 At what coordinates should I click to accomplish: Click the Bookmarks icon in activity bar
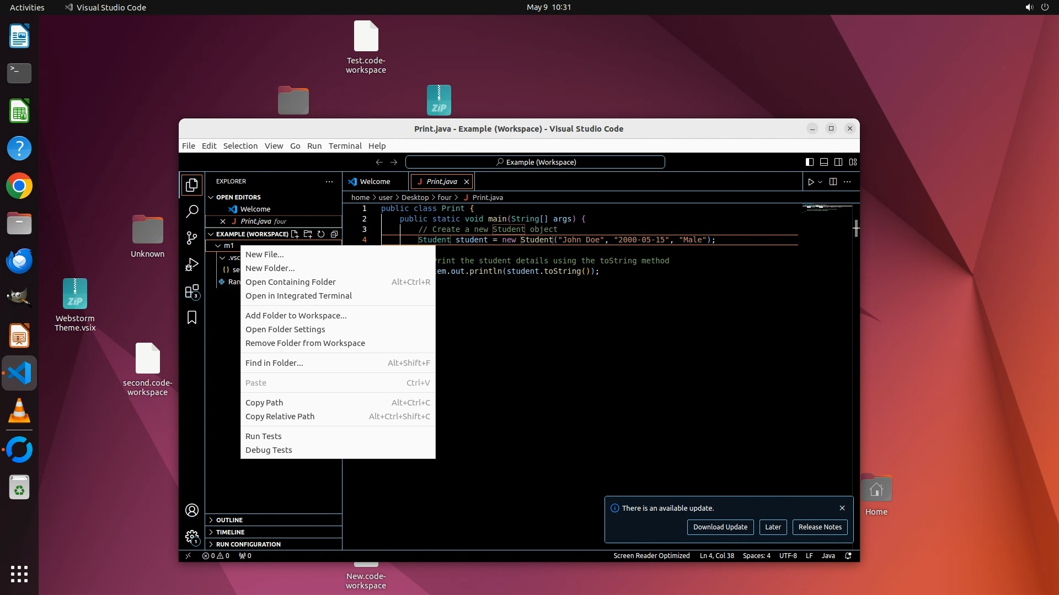point(192,318)
